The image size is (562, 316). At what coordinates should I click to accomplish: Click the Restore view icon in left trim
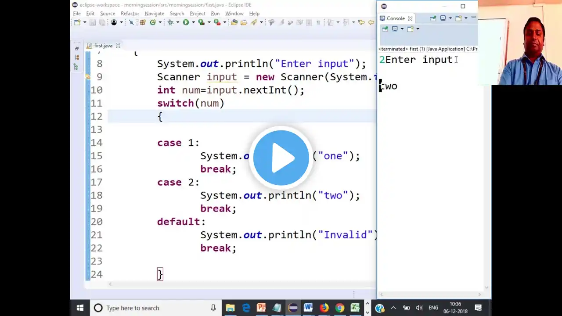coord(77,49)
